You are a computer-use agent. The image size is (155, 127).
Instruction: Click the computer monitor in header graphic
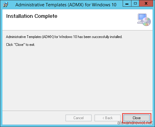[142, 17]
